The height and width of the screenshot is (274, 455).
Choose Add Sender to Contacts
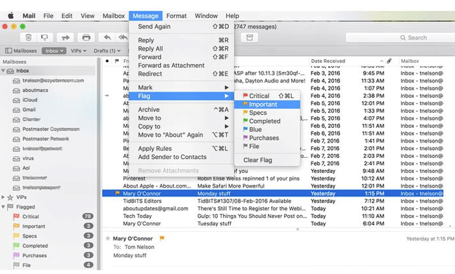click(181, 157)
